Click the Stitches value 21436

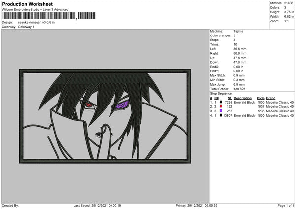[289, 3]
